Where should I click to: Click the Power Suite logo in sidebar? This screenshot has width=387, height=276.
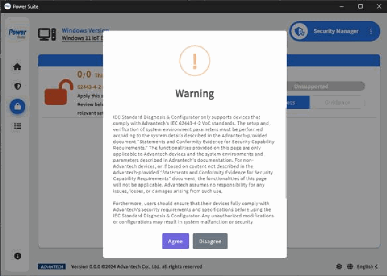17,33
